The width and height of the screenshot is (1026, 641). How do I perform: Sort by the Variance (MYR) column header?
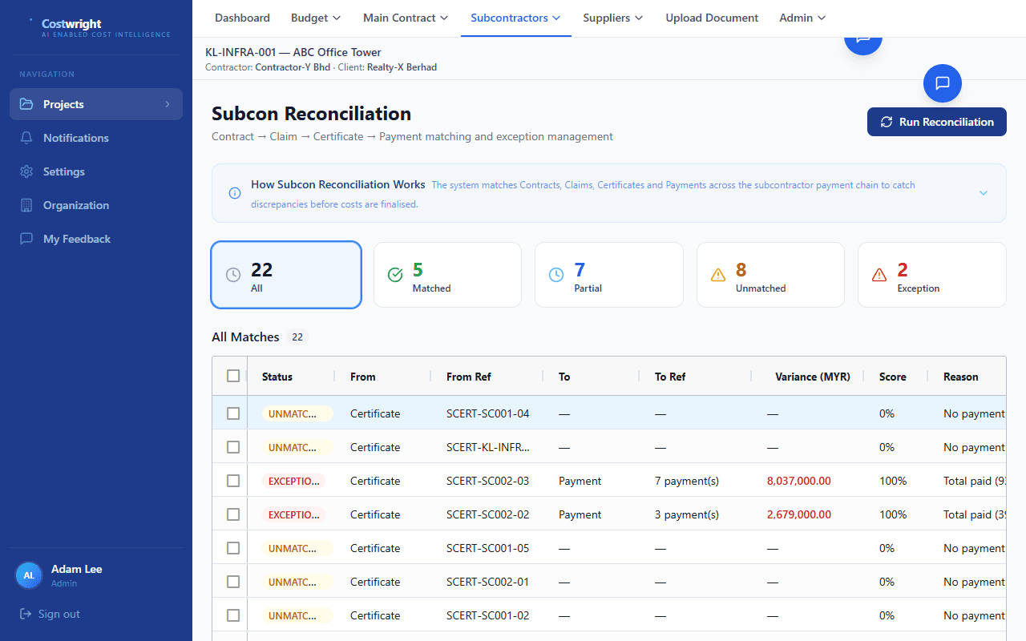(x=813, y=377)
